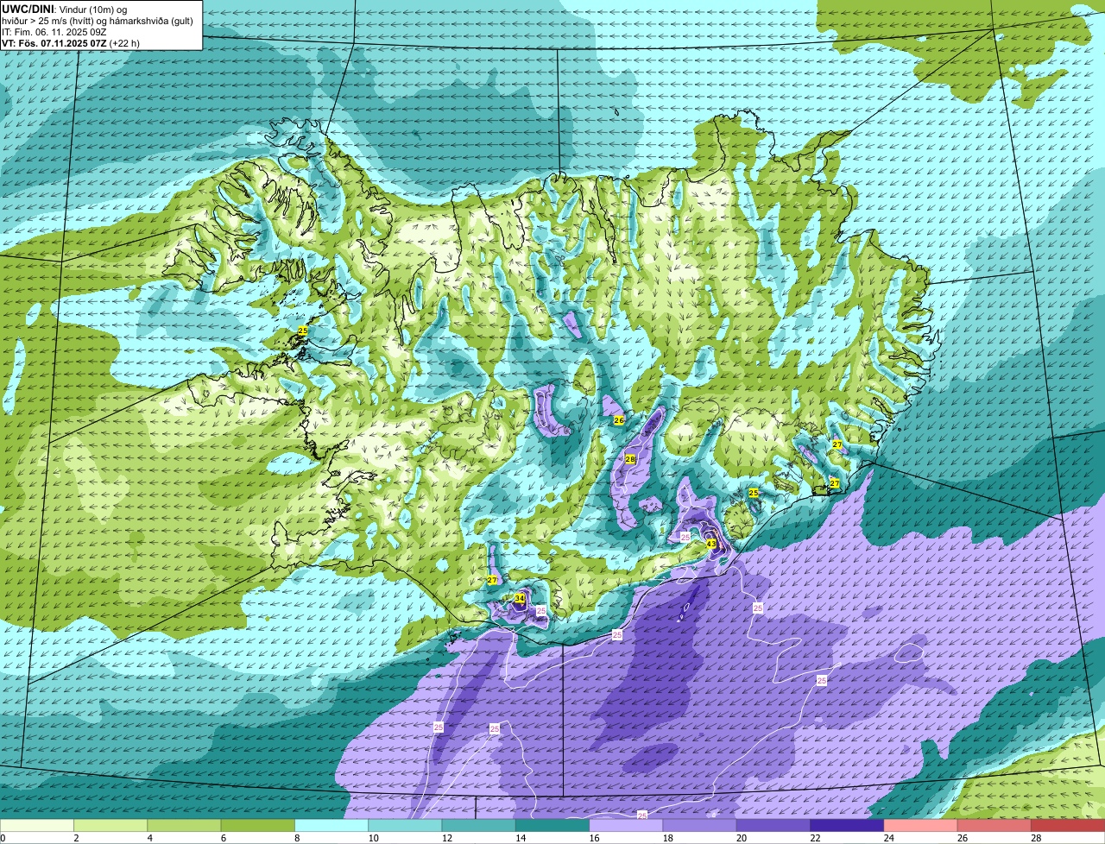Click the 26–28 m/s salmon legend swatch
The image size is (1105, 844).
point(994,825)
